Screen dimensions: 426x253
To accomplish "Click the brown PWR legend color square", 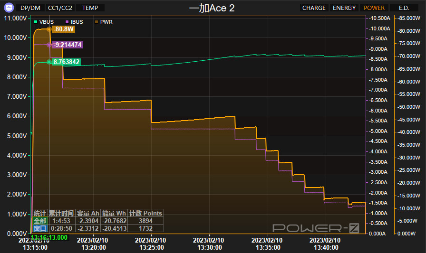I will [97, 22].
